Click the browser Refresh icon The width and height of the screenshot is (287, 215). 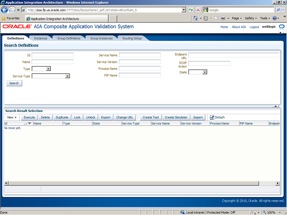[191, 10]
